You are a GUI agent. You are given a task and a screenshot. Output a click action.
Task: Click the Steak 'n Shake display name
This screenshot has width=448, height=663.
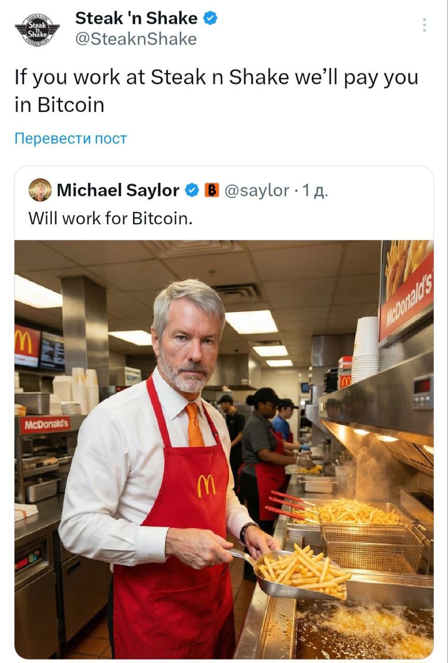click(x=136, y=19)
